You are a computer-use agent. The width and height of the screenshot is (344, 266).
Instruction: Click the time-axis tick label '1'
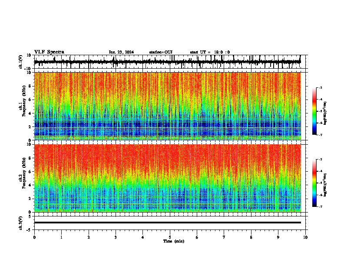tap(61, 237)
